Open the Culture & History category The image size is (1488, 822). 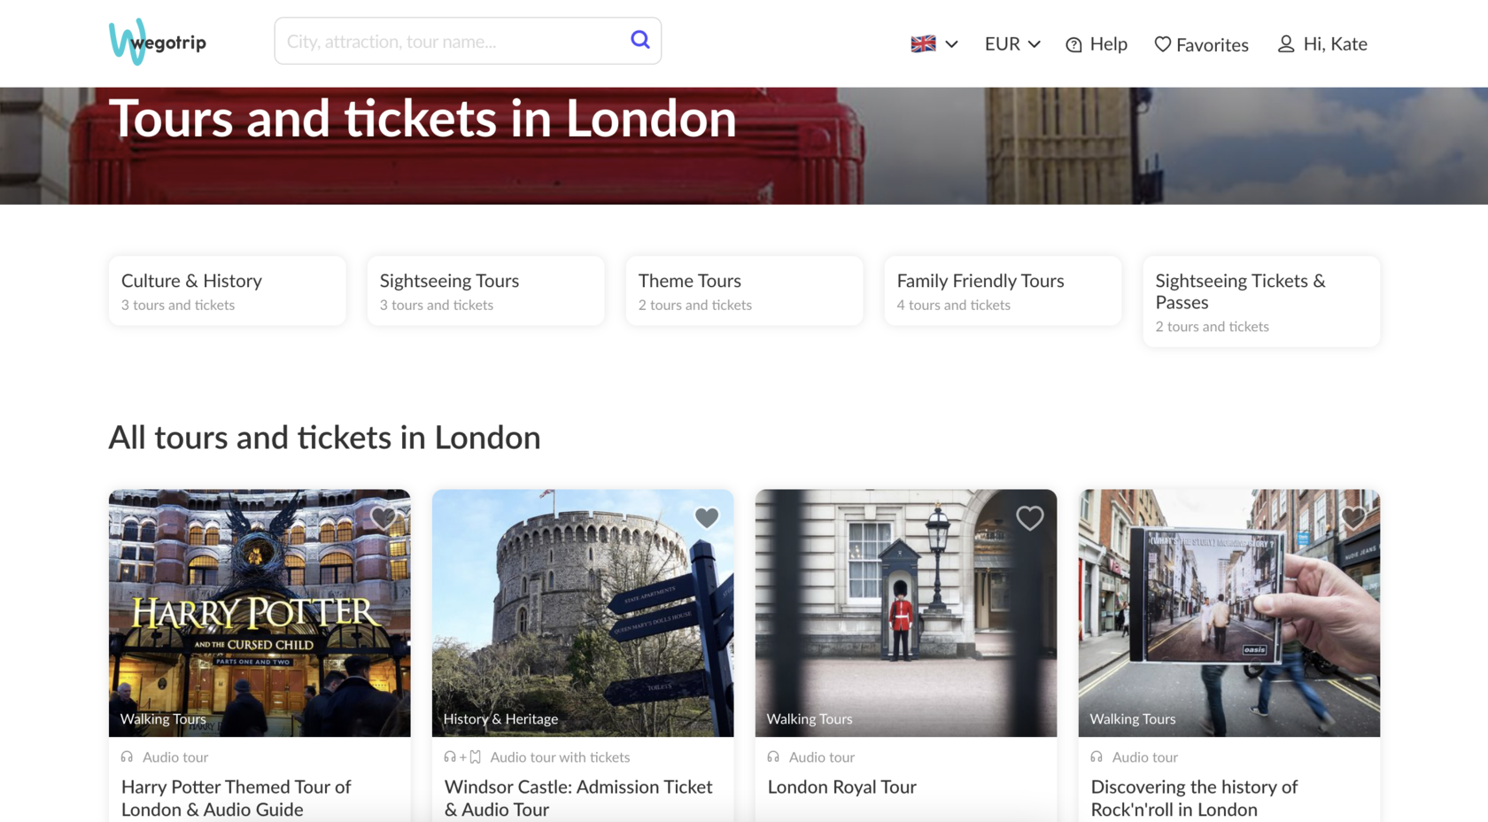[228, 291]
